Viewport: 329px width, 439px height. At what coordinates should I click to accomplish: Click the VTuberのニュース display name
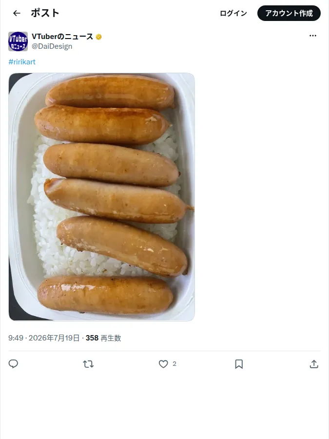[62, 37]
